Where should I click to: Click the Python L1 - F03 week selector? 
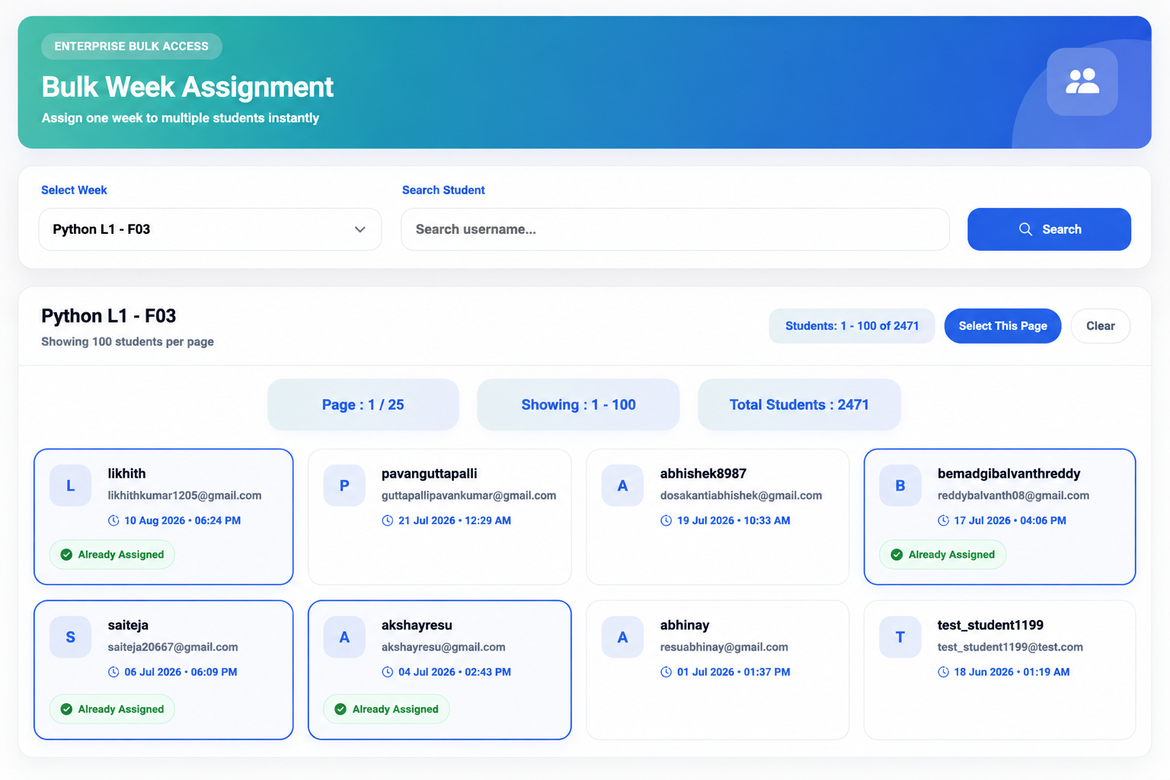coord(210,229)
